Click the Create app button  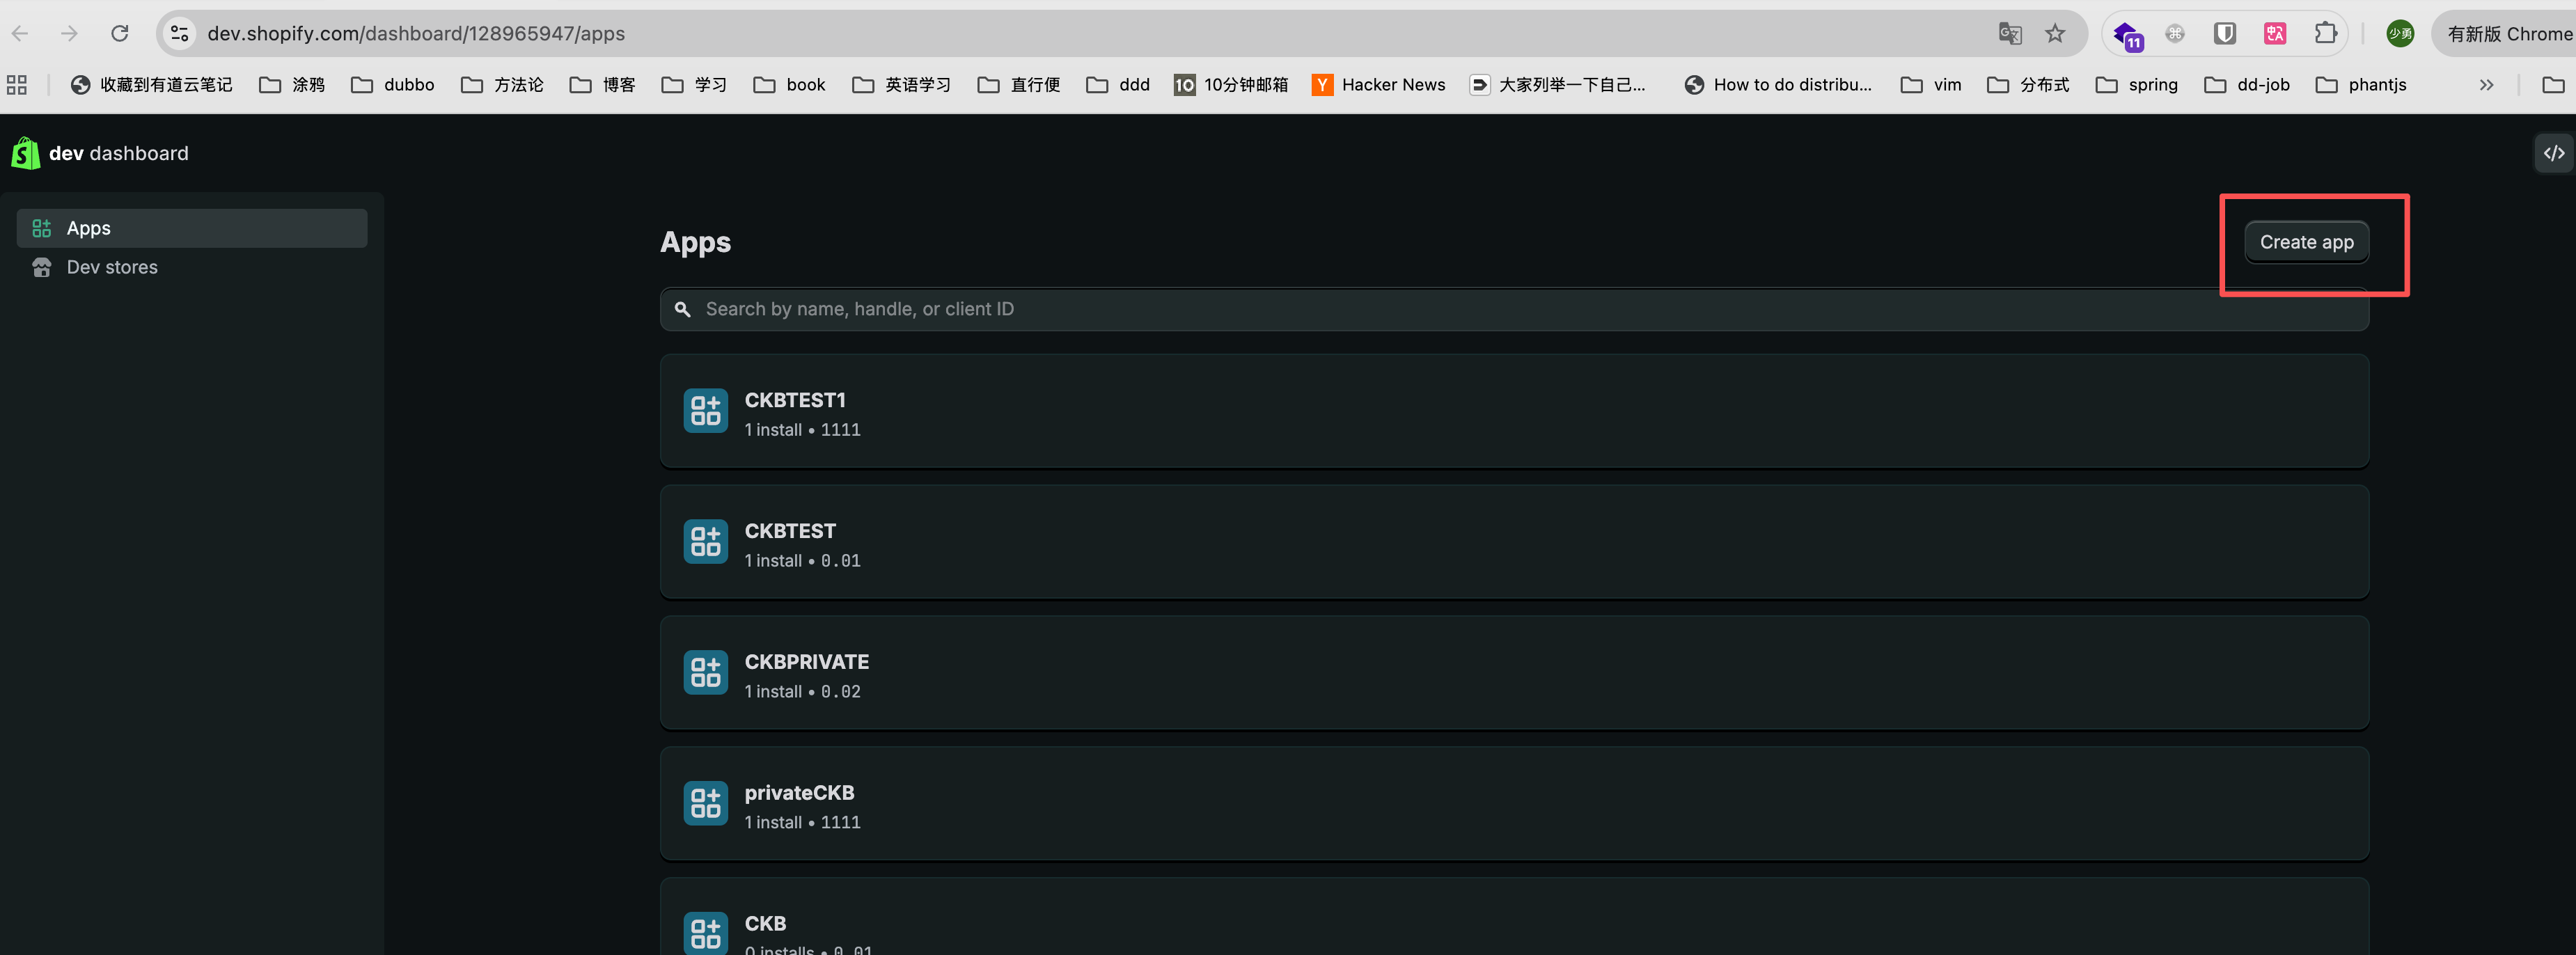(x=2306, y=242)
